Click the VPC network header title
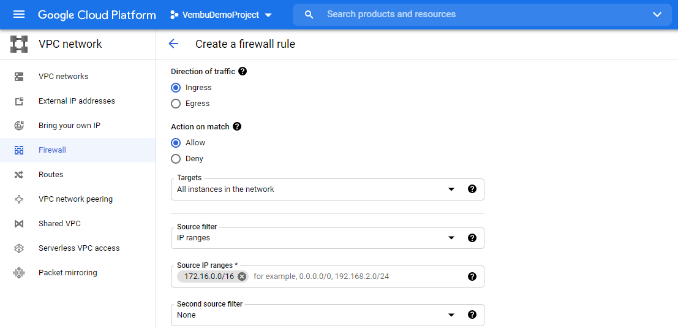 [x=70, y=44]
